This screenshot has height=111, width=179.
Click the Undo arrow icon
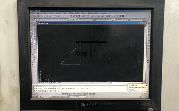tap(62, 16)
